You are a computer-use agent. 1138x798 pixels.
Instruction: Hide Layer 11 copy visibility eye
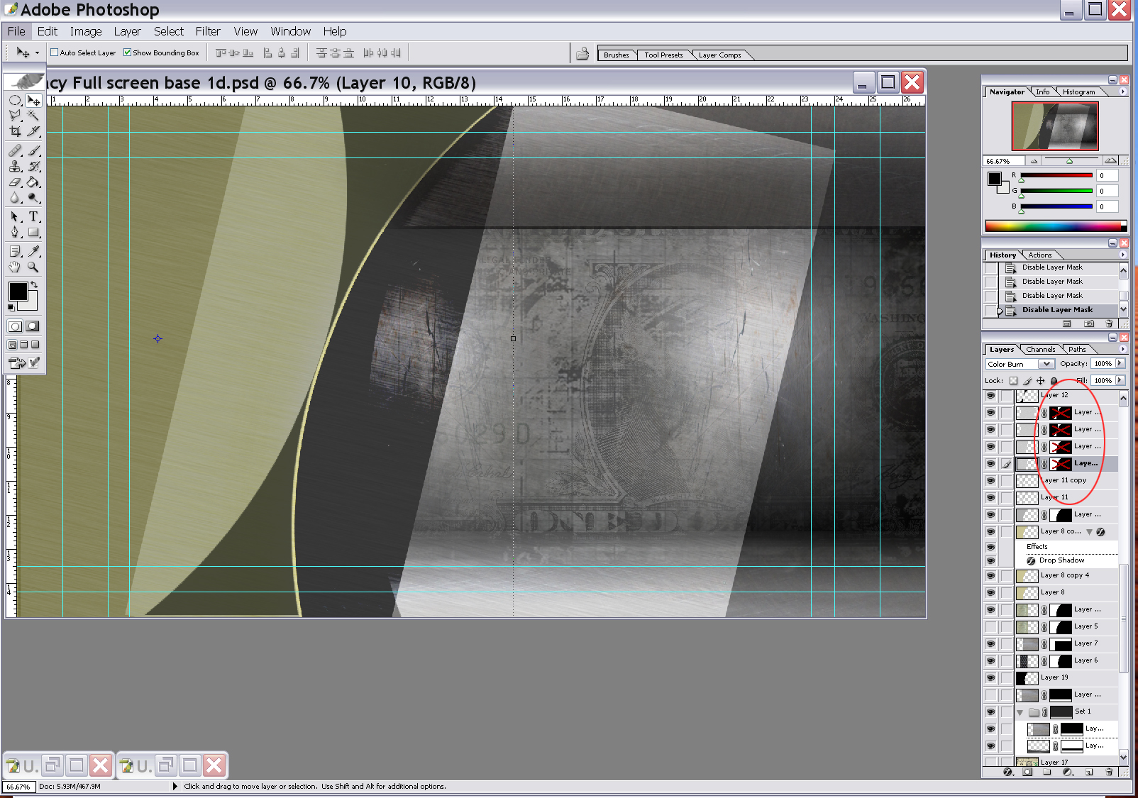[990, 480]
